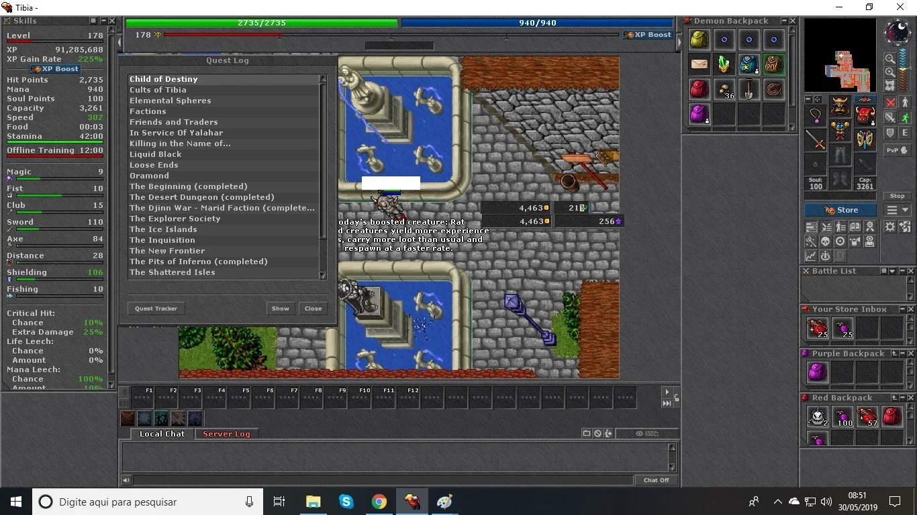Close the Quest Log window
This screenshot has width=917, height=515.
point(313,308)
